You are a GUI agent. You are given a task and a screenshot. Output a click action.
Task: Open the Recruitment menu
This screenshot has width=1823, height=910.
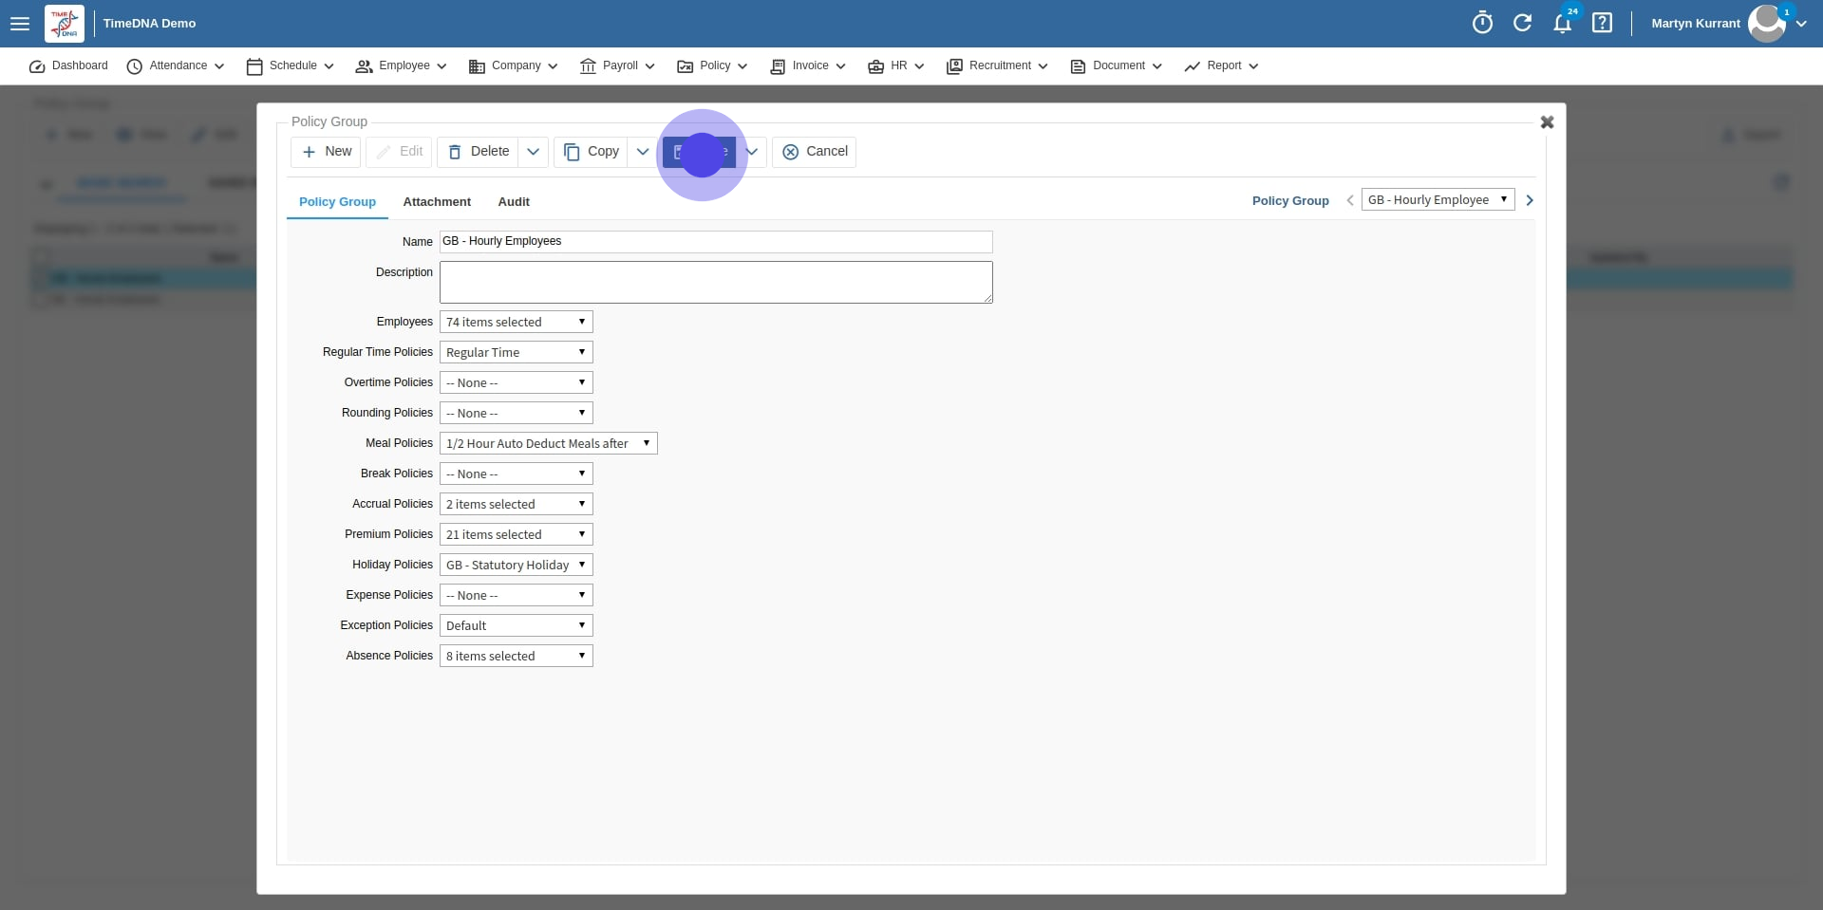click(997, 65)
